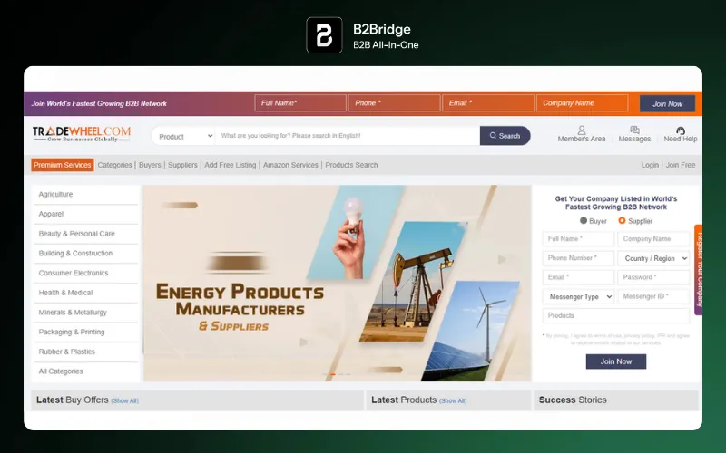Go to Suppliers menu item
The height and width of the screenshot is (453, 726).
click(182, 165)
